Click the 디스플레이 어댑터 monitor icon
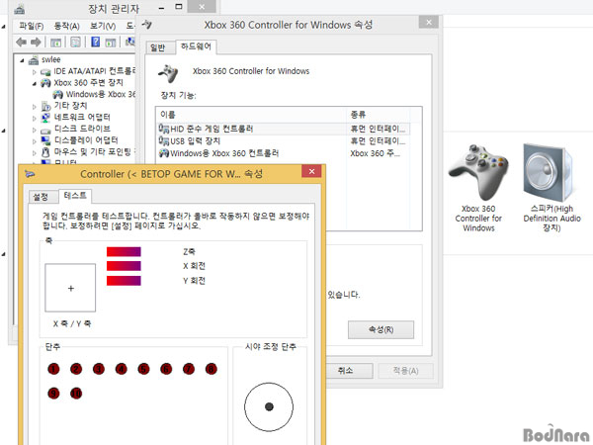This screenshot has width=593, height=445. click(45, 140)
